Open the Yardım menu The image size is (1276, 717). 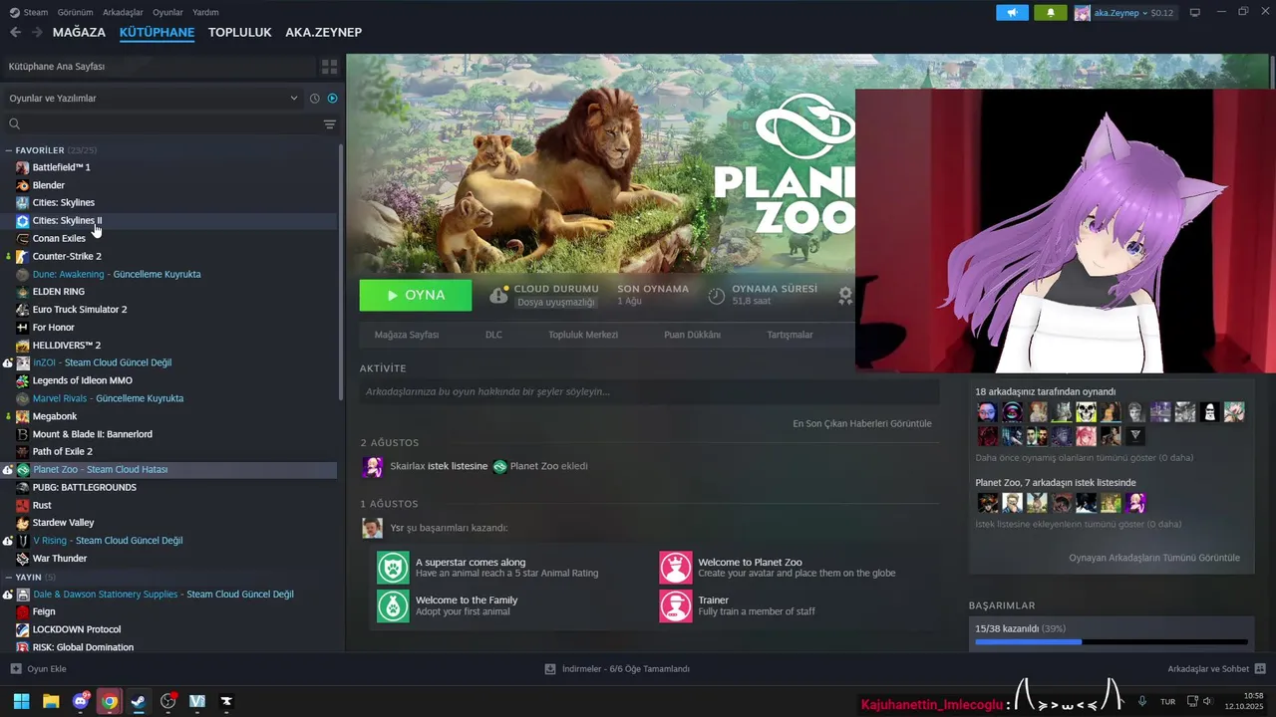(205, 12)
